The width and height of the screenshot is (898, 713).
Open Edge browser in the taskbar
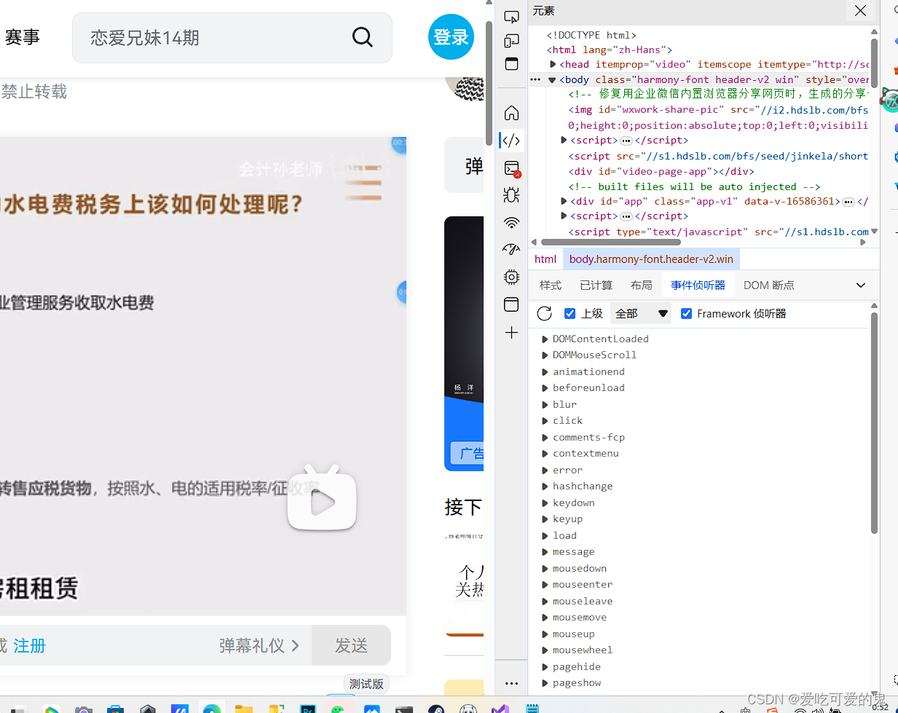point(212,709)
